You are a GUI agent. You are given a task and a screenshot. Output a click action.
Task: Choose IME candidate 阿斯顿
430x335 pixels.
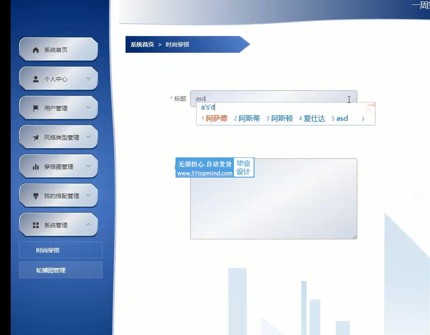coord(279,118)
